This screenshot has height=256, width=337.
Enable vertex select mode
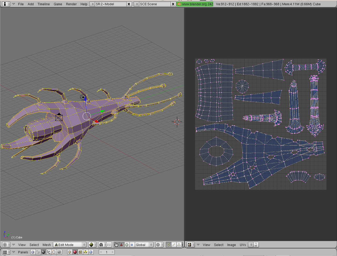pyautogui.click(x=168, y=245)
